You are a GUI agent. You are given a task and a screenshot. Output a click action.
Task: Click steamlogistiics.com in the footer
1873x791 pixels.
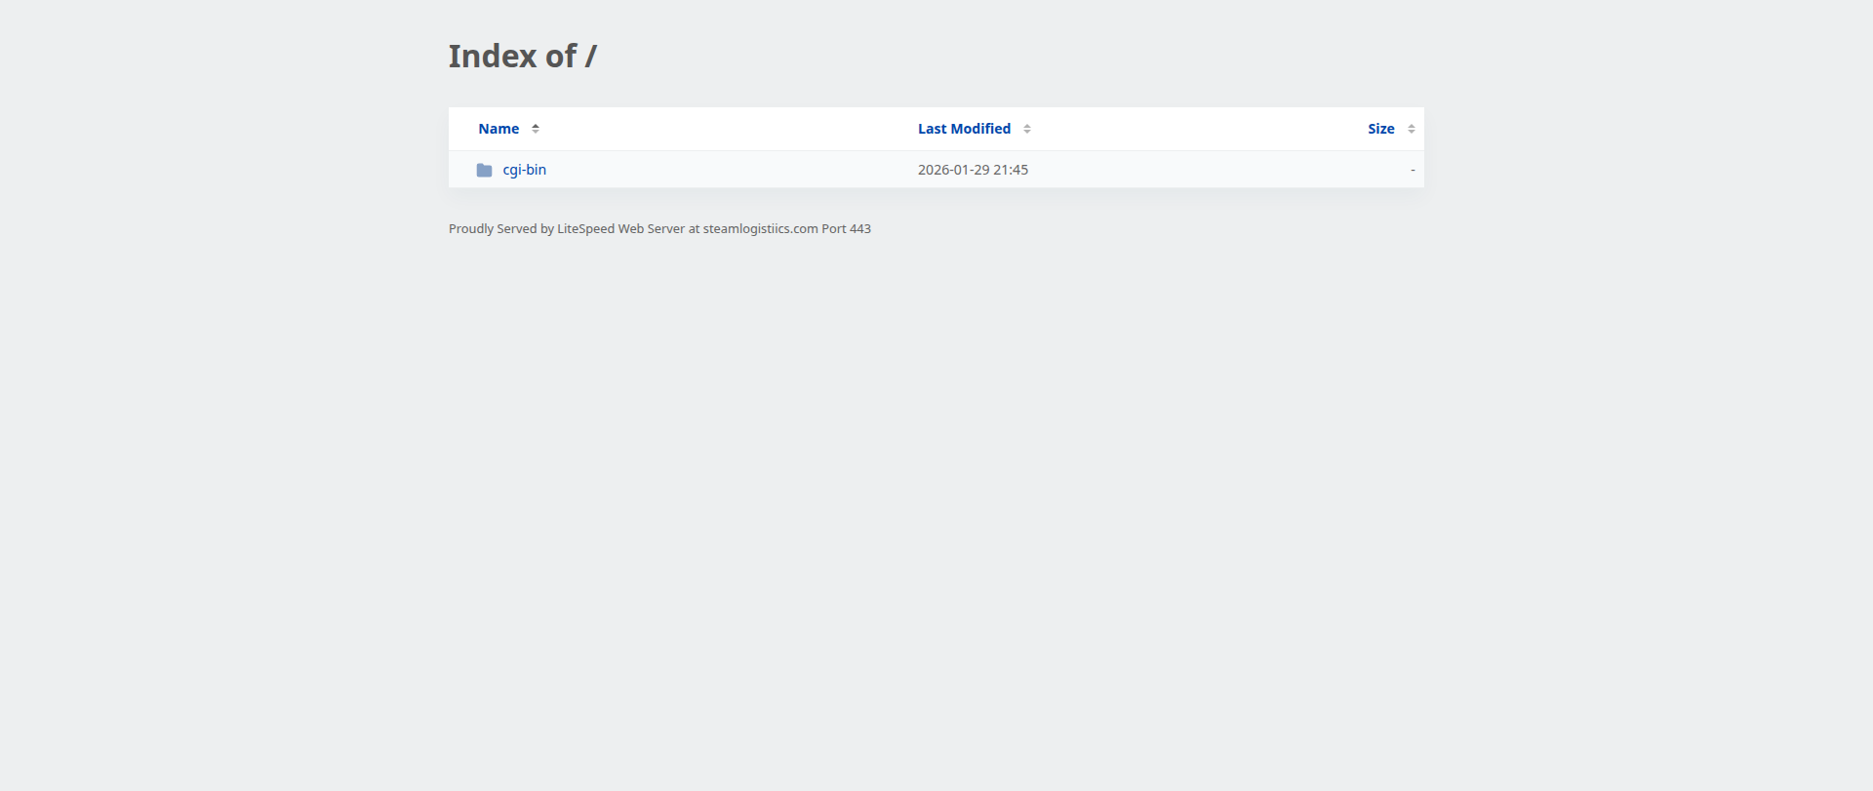click(x=760, y=229)
